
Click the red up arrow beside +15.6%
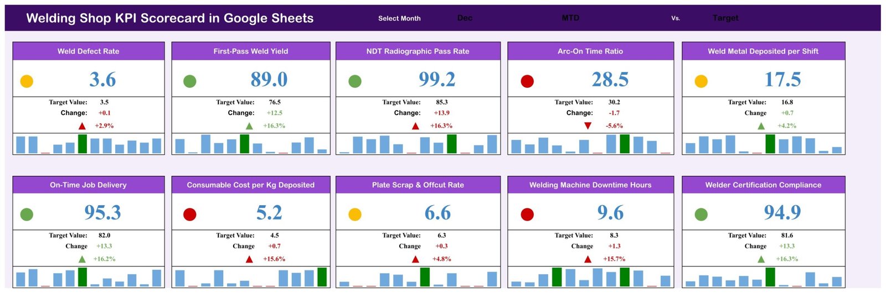tap(249, 259)
